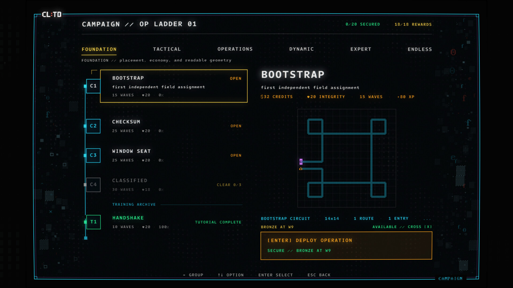Click the 14x14 grid size label

[332, 219]
